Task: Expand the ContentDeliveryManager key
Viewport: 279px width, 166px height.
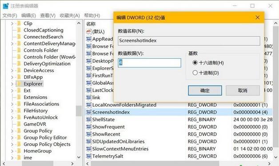Action: (12, 44)
